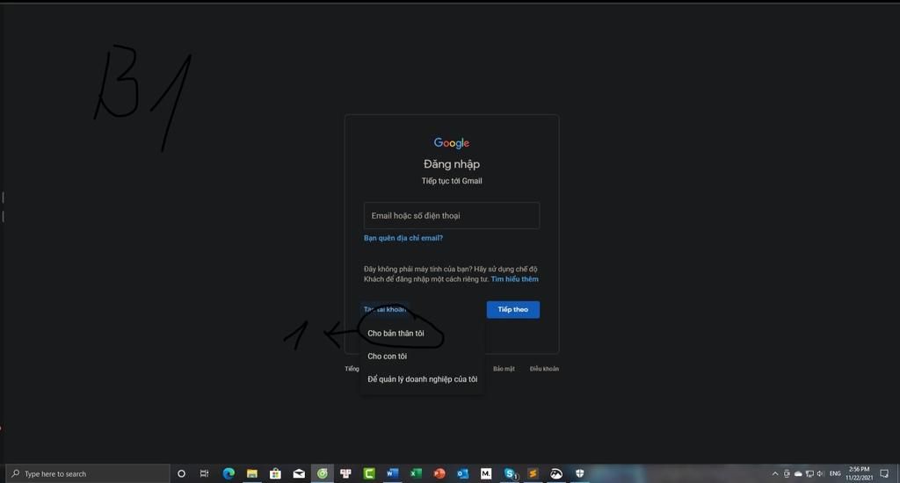Open the Action Center notifications icon

point(884,474)
